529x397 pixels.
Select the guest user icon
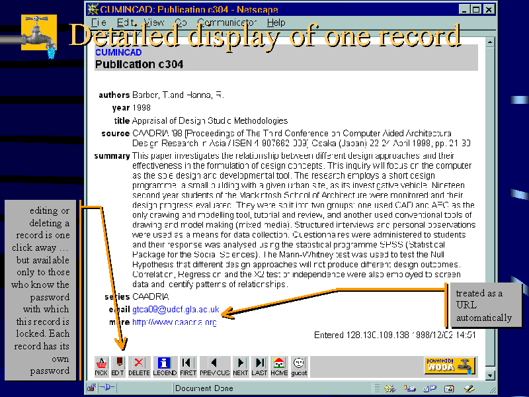pyautogui.click(x=298, y=363)
